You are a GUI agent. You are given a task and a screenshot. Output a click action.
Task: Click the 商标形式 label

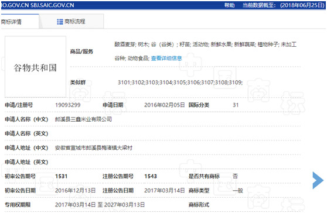199,205
